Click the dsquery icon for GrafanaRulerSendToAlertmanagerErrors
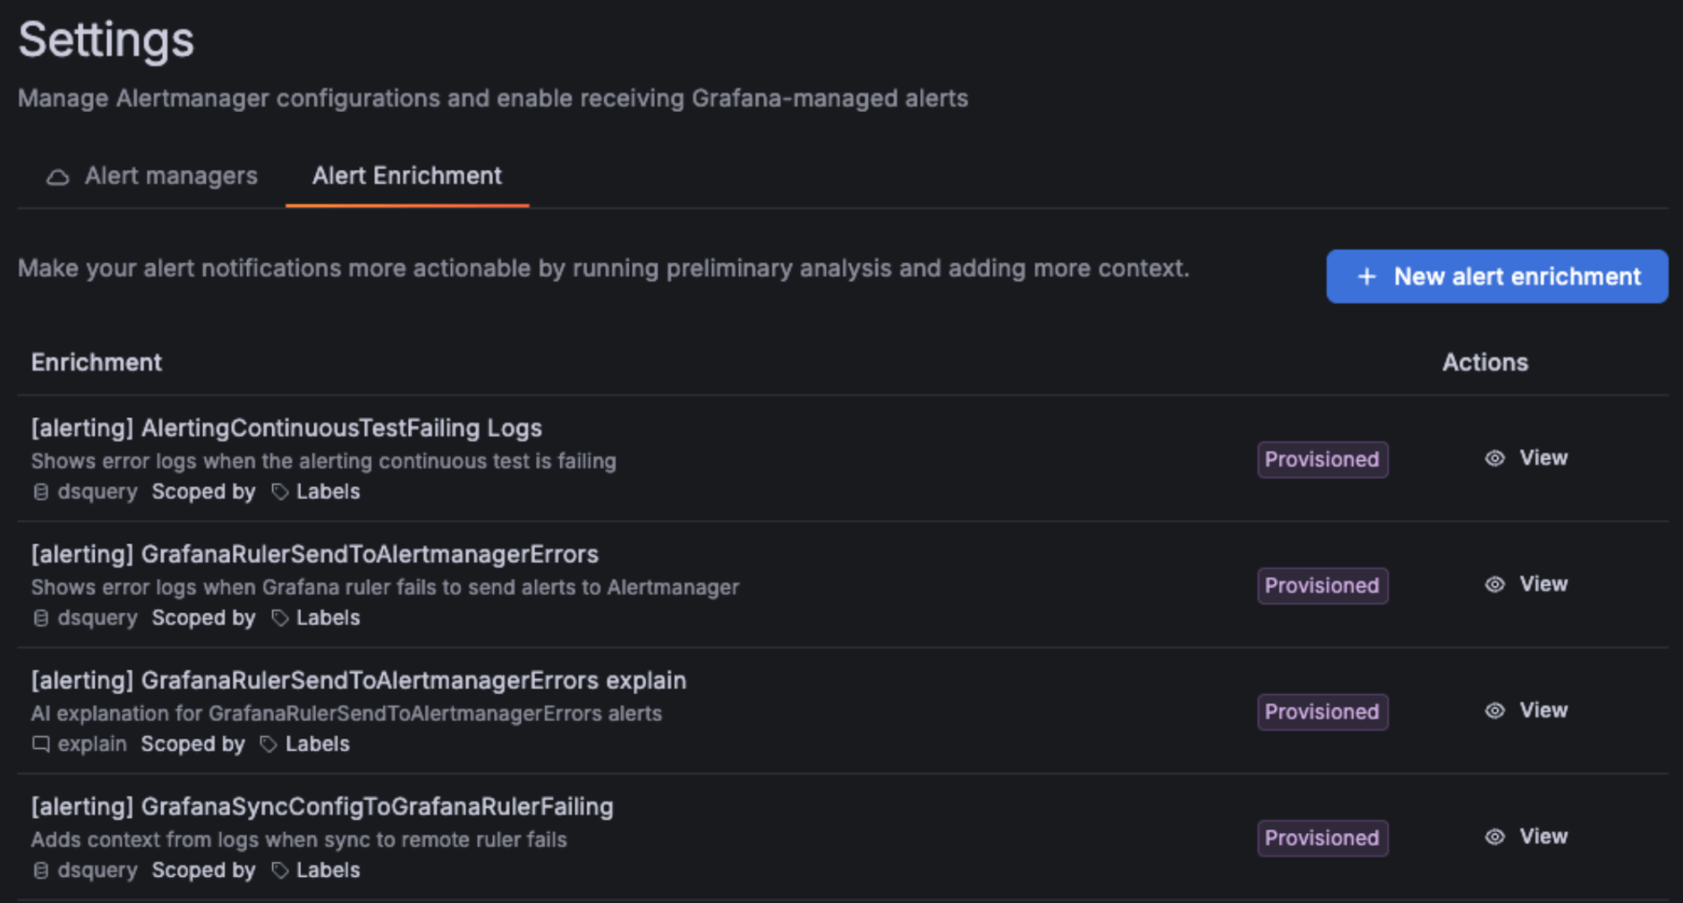 pyautogui.click(x=40, y=618)
